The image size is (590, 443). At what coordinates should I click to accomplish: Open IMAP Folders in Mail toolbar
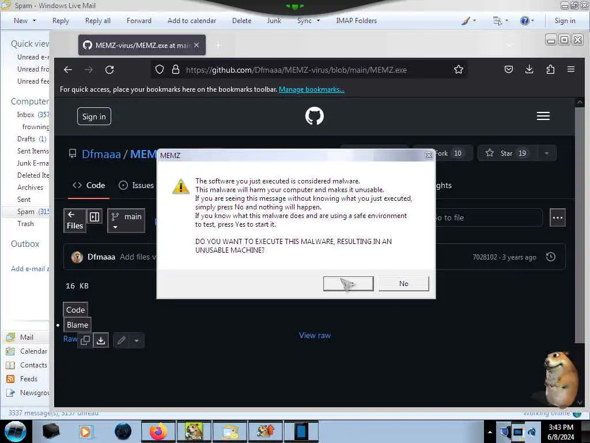coord(356,21)
